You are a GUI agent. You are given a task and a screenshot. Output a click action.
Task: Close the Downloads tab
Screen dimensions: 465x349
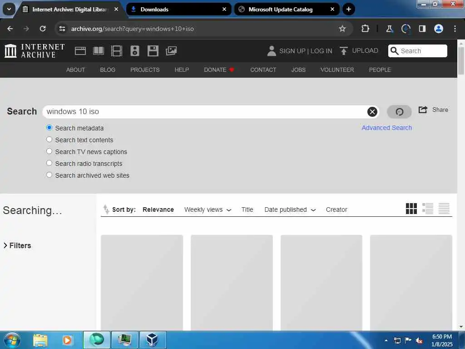224,9
